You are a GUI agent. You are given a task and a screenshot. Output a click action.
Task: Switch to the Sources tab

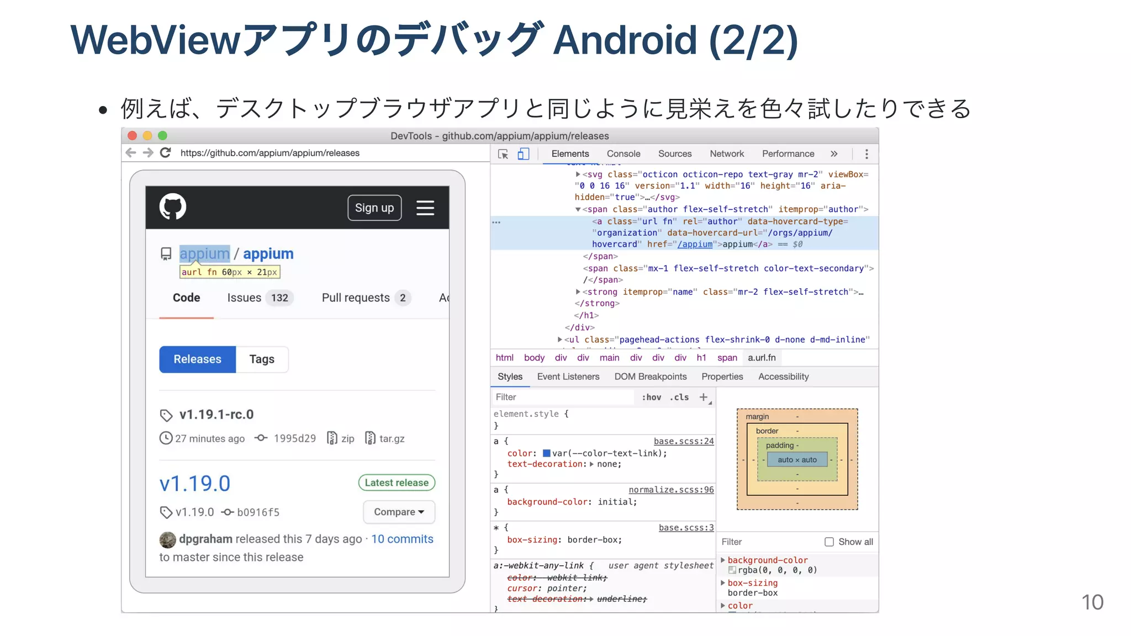tap(675, 154)
